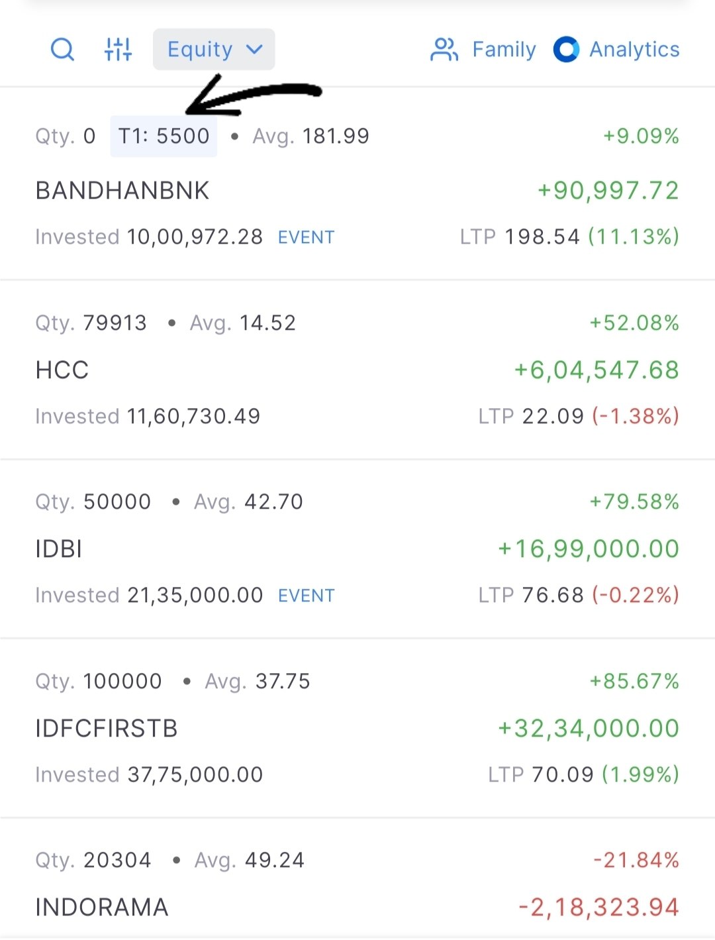Tap INDORAMA loss -2,18,323.94

tap(598, 908)
